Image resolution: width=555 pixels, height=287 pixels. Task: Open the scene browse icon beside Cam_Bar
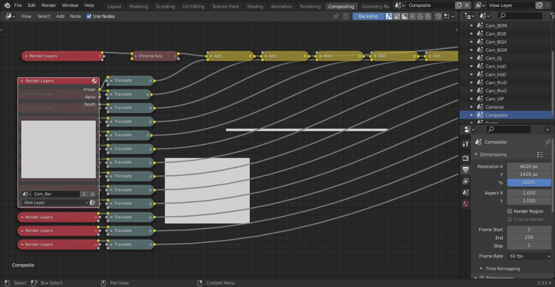click(x=26, y=194)
